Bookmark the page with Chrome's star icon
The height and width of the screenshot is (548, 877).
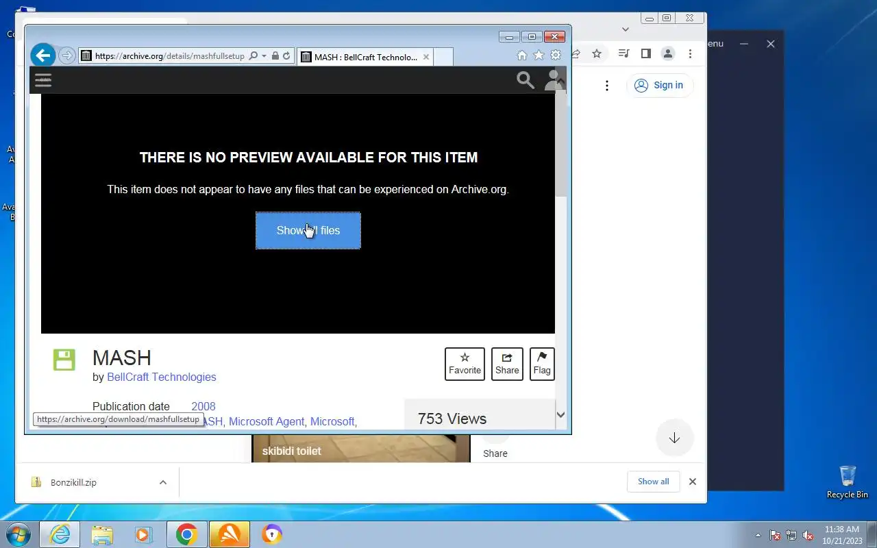tap(597, 53)
